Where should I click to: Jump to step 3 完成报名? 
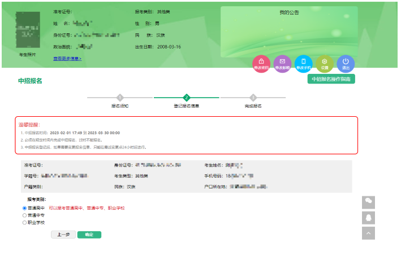point(253,98)
